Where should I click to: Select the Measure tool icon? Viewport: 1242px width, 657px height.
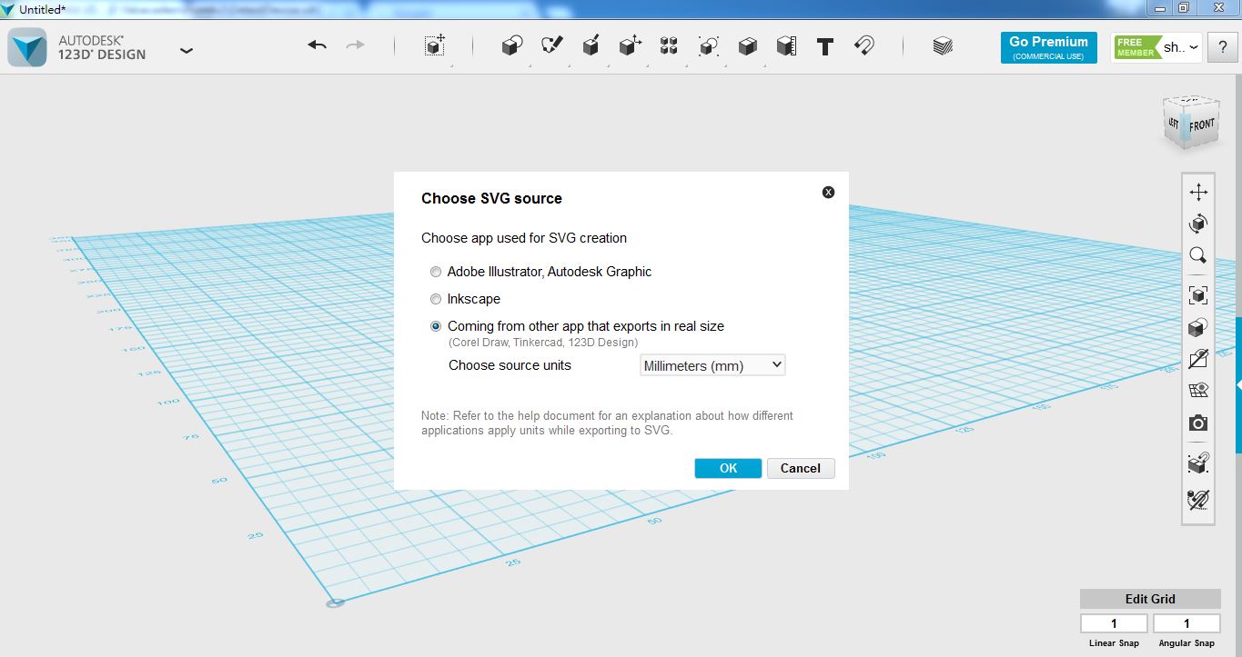(x=786, y=46)
